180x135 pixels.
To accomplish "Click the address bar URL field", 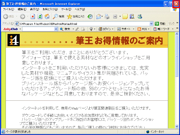I will coord(84,24).
